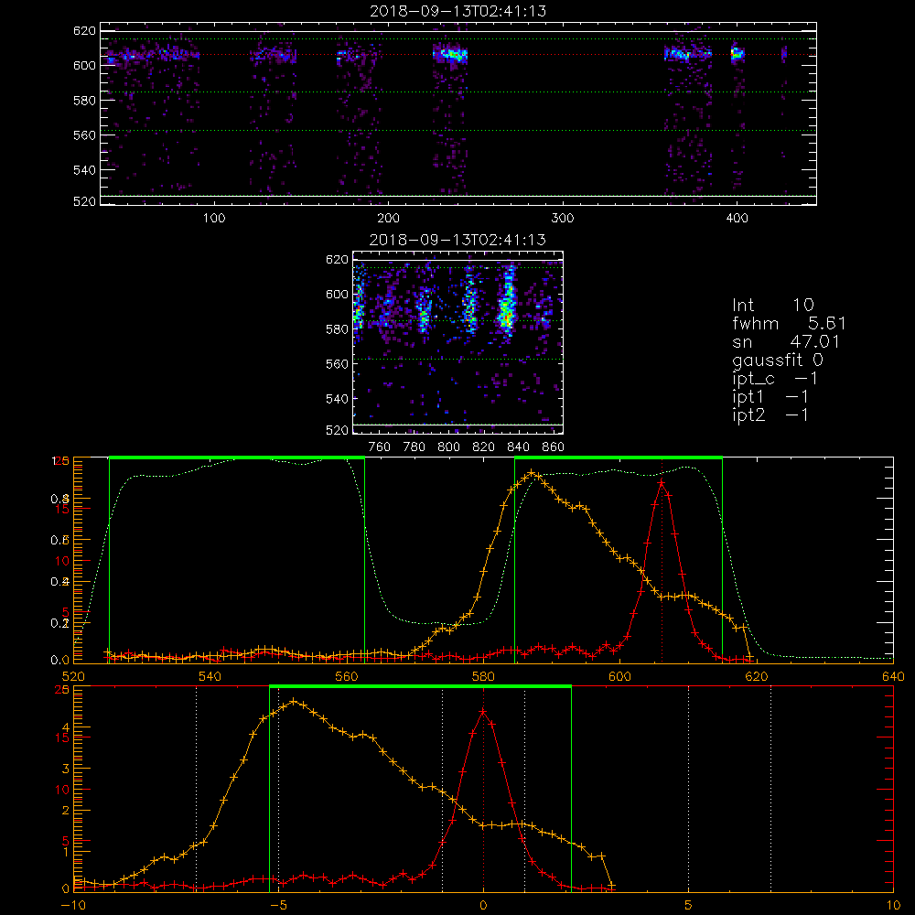
Task: Select the 'ipt_c -1' readout line
Action: (x=775, y=379)
